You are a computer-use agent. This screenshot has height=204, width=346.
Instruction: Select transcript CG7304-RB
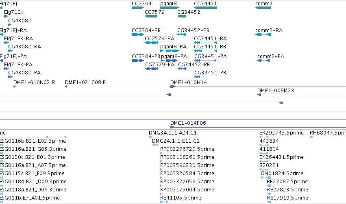146,30
